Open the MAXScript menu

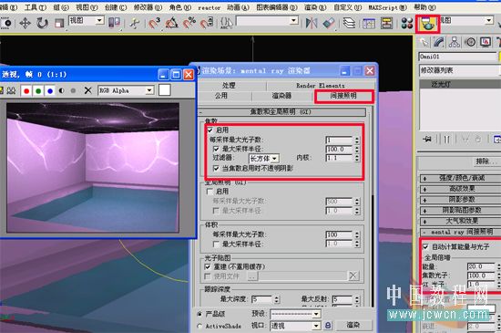click(387, 7)
